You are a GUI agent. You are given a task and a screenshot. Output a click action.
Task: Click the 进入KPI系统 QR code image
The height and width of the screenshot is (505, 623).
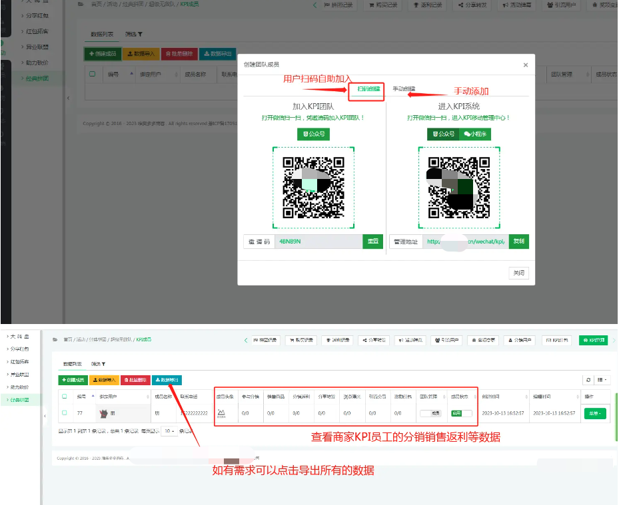pyautogui.click(x=459, y=188)
